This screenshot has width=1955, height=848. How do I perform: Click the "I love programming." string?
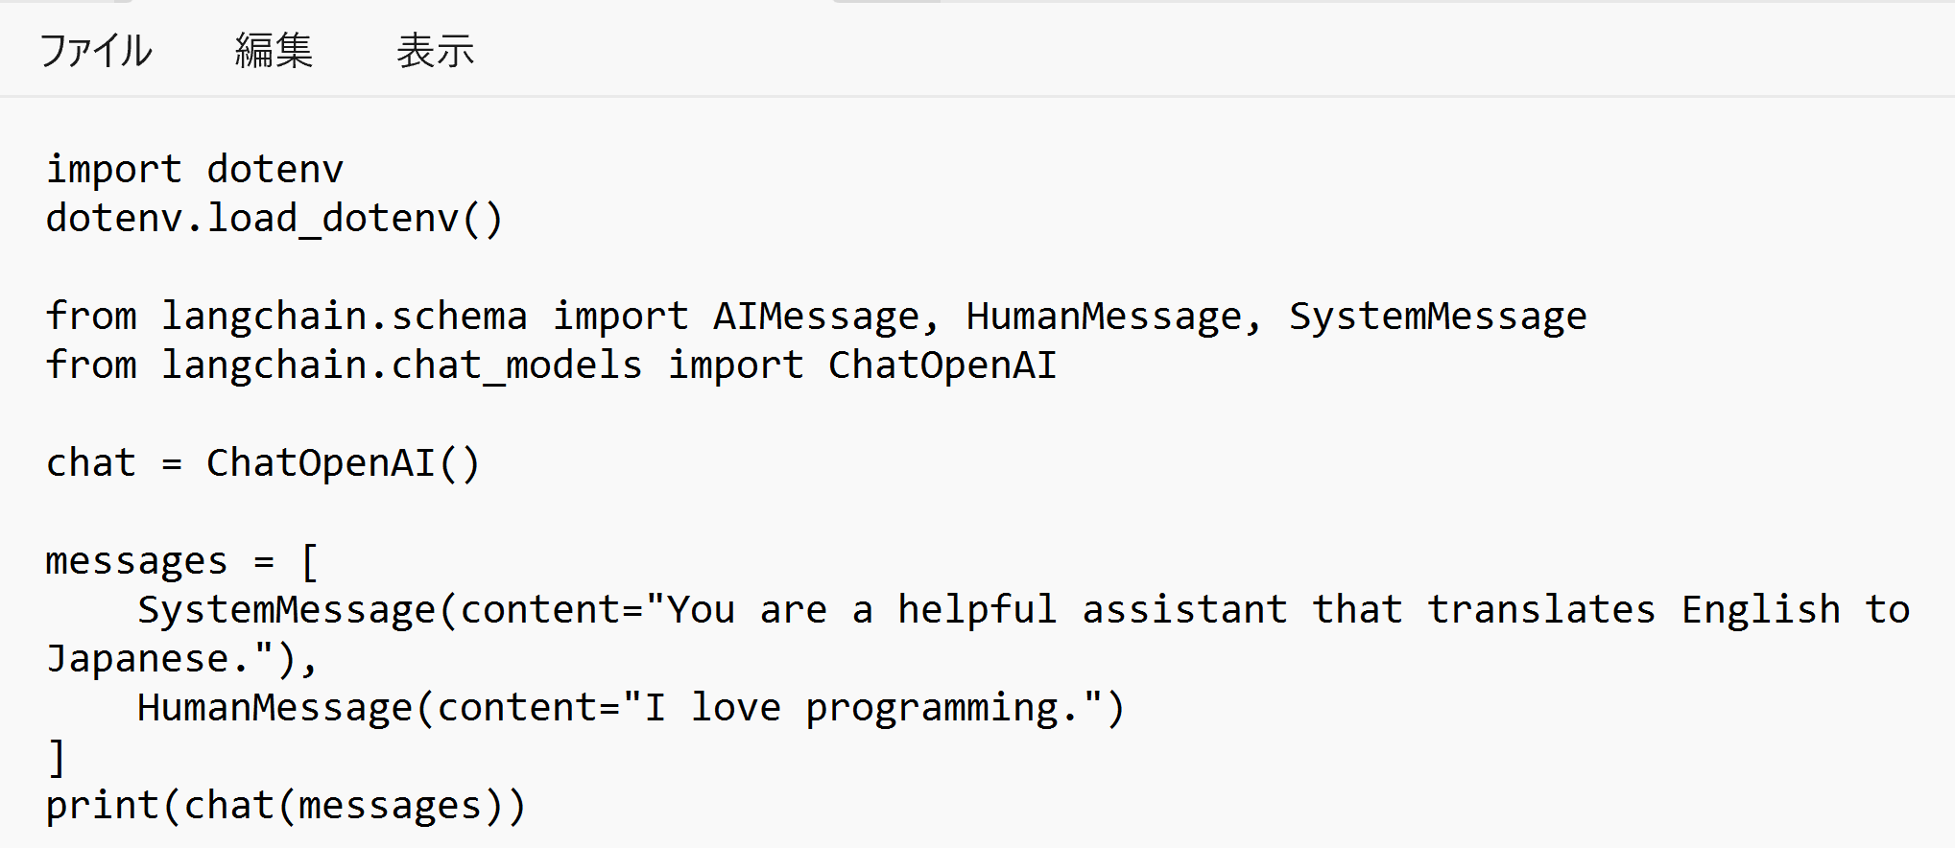[x=861, y=708]
